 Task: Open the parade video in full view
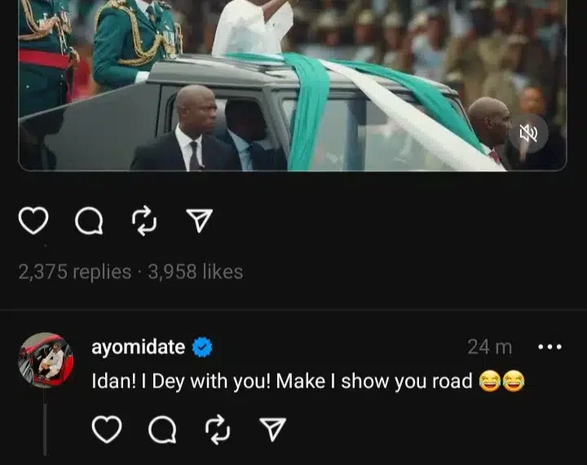(x=293, y=86)
